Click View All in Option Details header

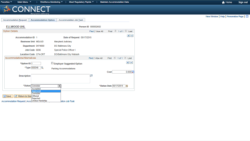pos(99,31)
